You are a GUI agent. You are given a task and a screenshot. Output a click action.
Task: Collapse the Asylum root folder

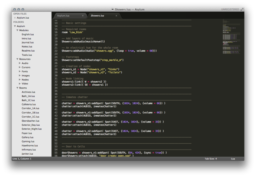coord(15,26)
